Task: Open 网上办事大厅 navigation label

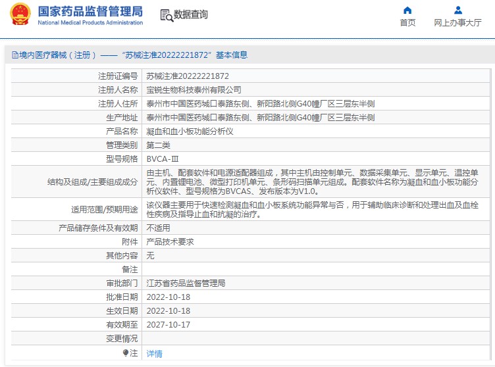Action: point(457,23)
